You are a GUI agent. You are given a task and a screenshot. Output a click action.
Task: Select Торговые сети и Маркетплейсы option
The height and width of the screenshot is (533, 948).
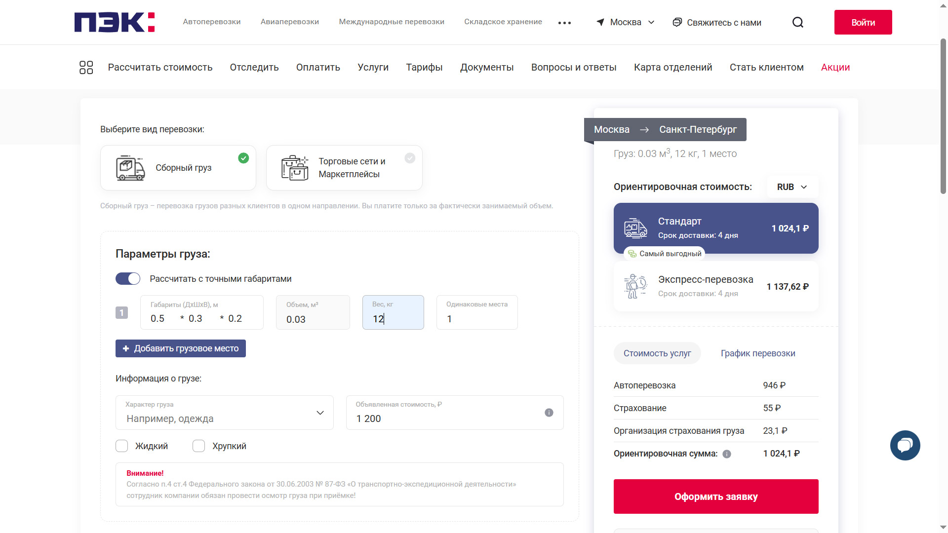point(344,168)
